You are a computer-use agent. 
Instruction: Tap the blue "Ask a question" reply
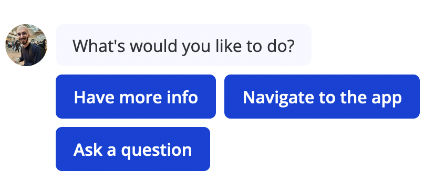tap(133, 149)
